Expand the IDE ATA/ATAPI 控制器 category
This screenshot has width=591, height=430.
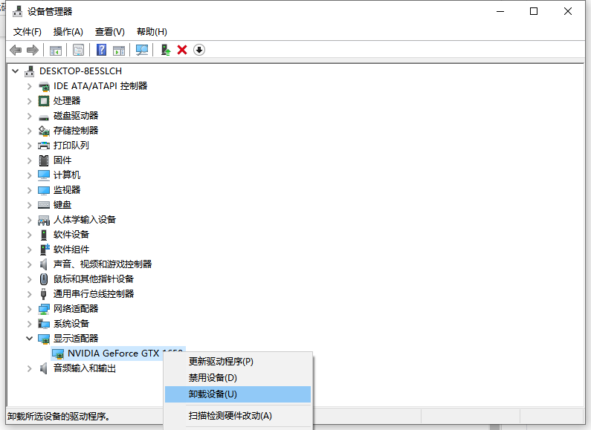click(30, 86)
